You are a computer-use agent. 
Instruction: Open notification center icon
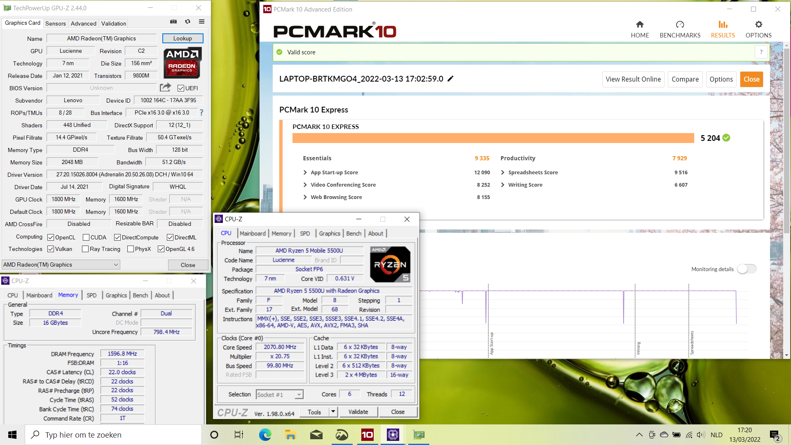click(x=775, y=435)
